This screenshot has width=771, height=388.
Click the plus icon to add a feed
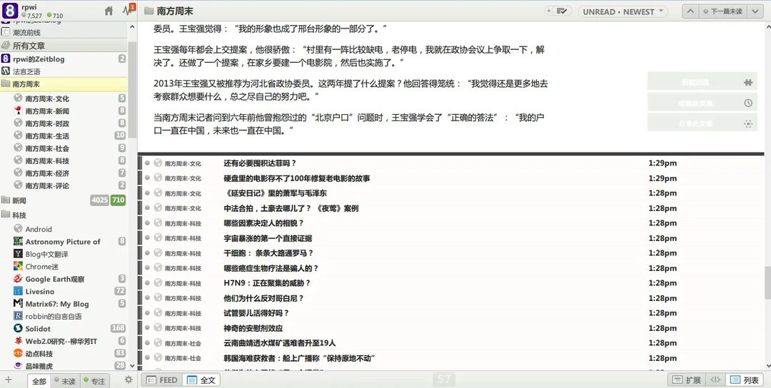click(9, 380)
